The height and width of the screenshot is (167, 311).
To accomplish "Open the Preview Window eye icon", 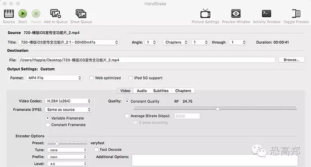I will pos(236,14).
